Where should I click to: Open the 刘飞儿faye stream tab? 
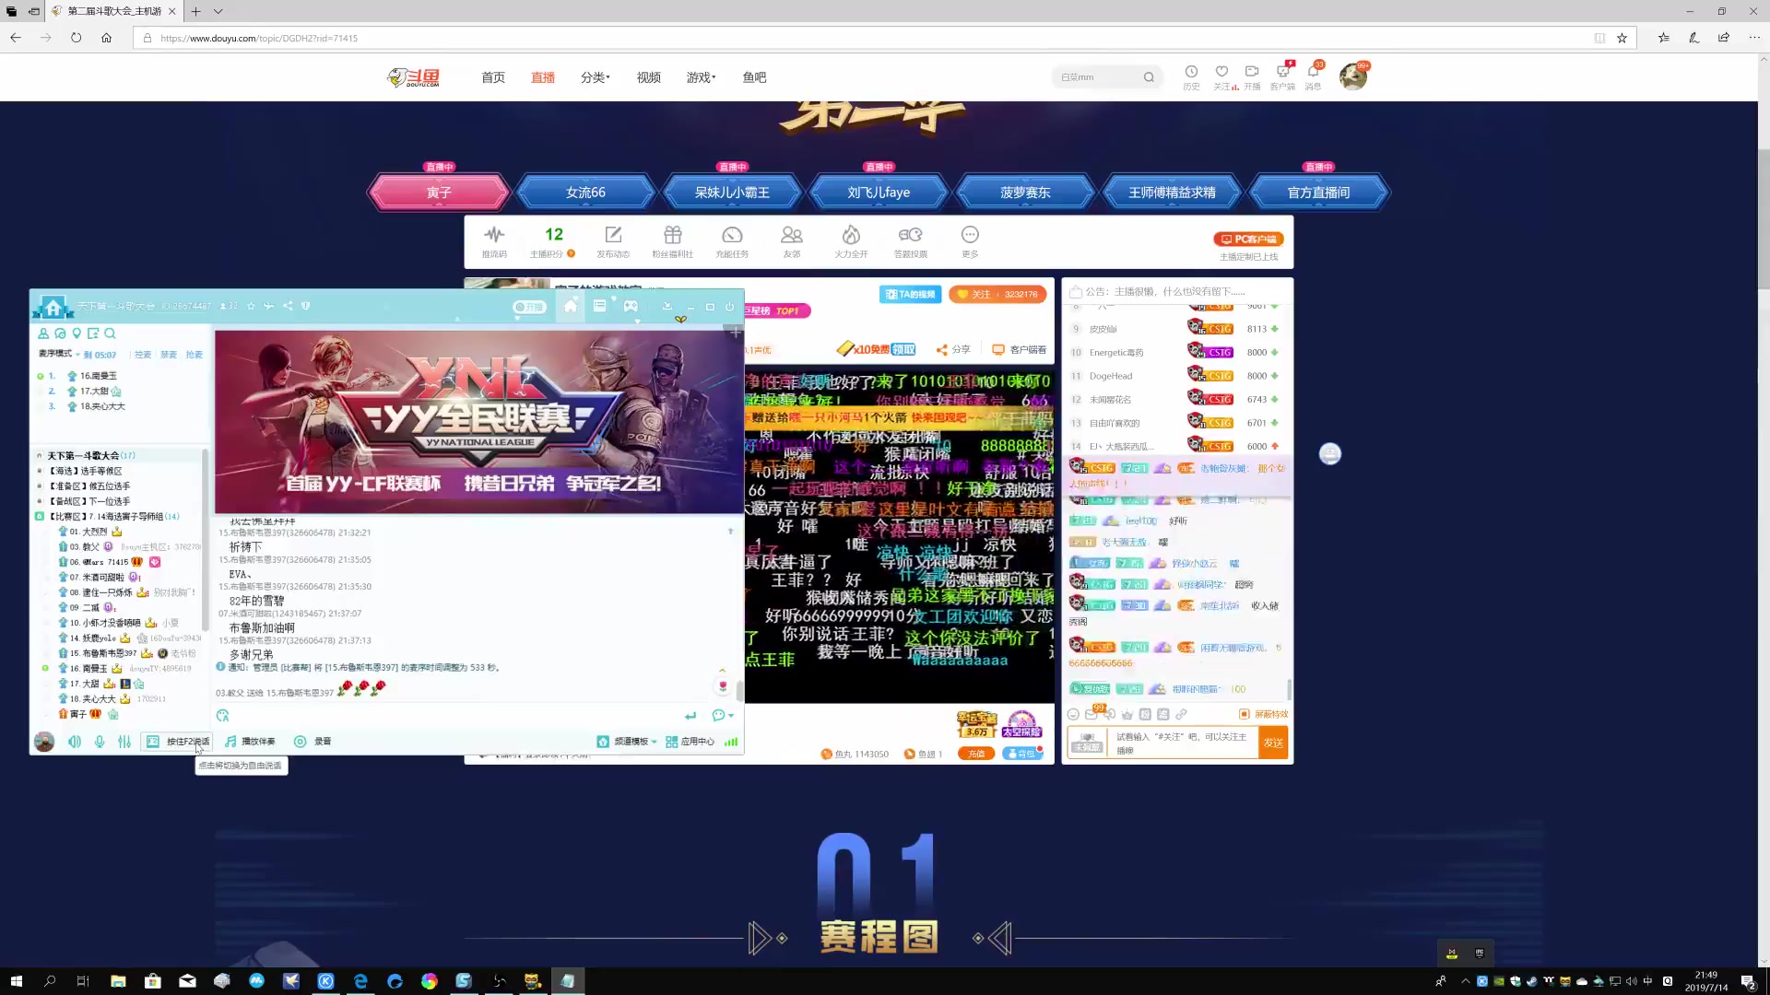pyautogui.click(x=879, y=192)
